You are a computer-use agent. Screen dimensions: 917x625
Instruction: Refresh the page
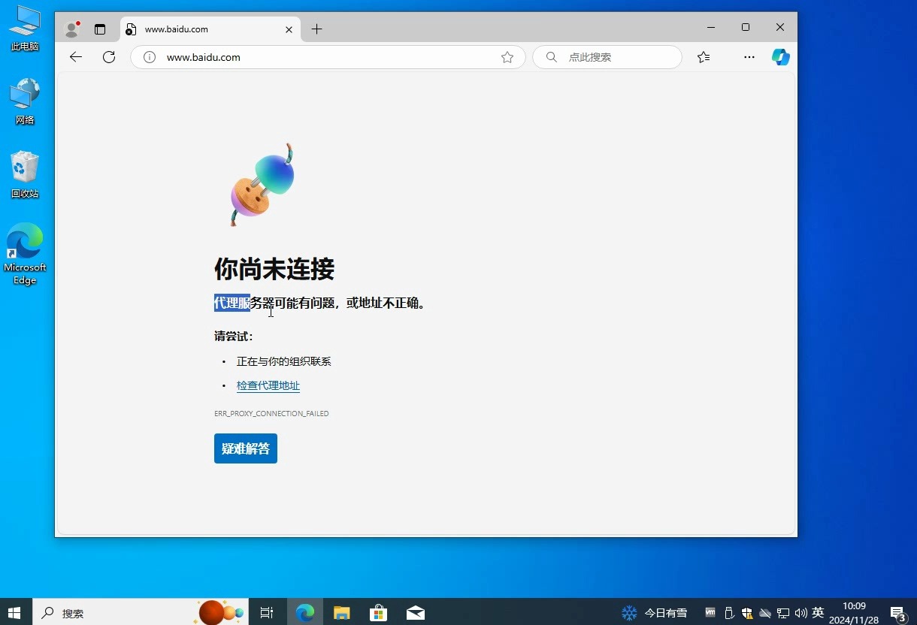point(109,57)
